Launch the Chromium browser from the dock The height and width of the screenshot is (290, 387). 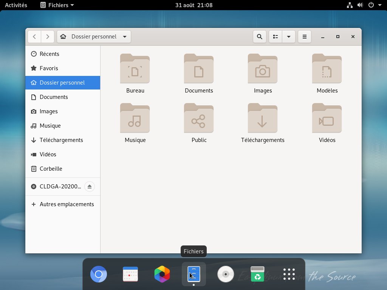(99, 274)
